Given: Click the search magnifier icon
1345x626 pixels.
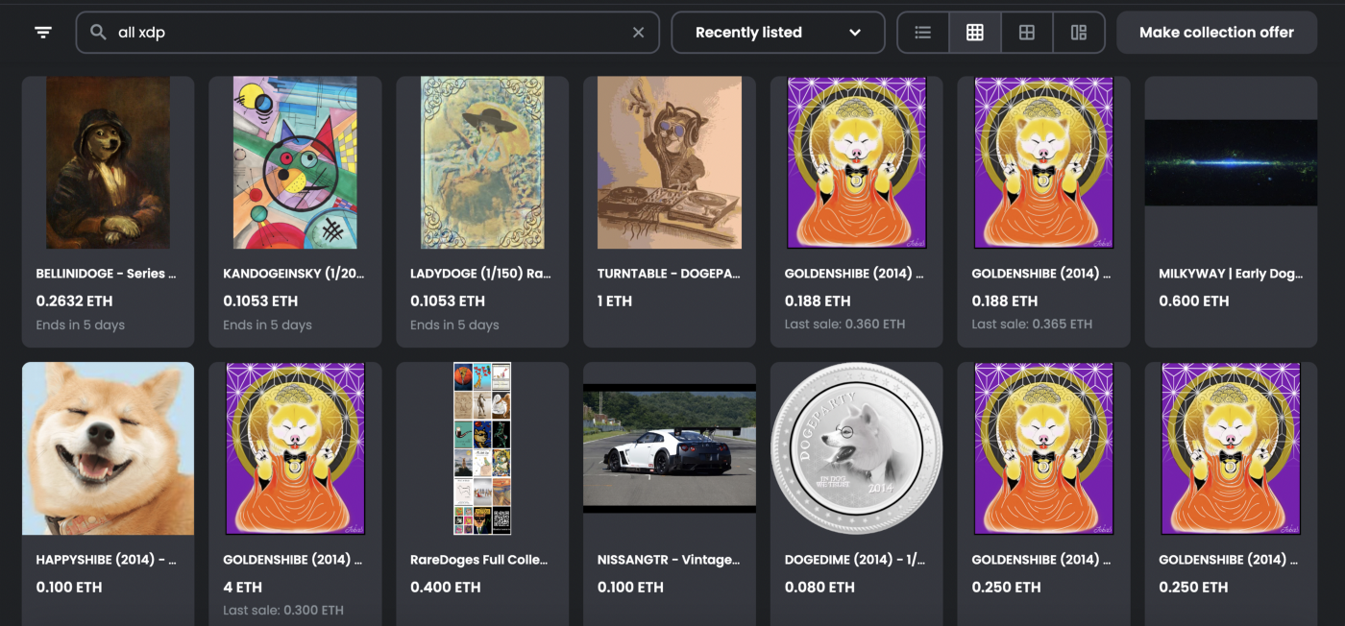Looking at the screenshot, I should tap(98, 33).
